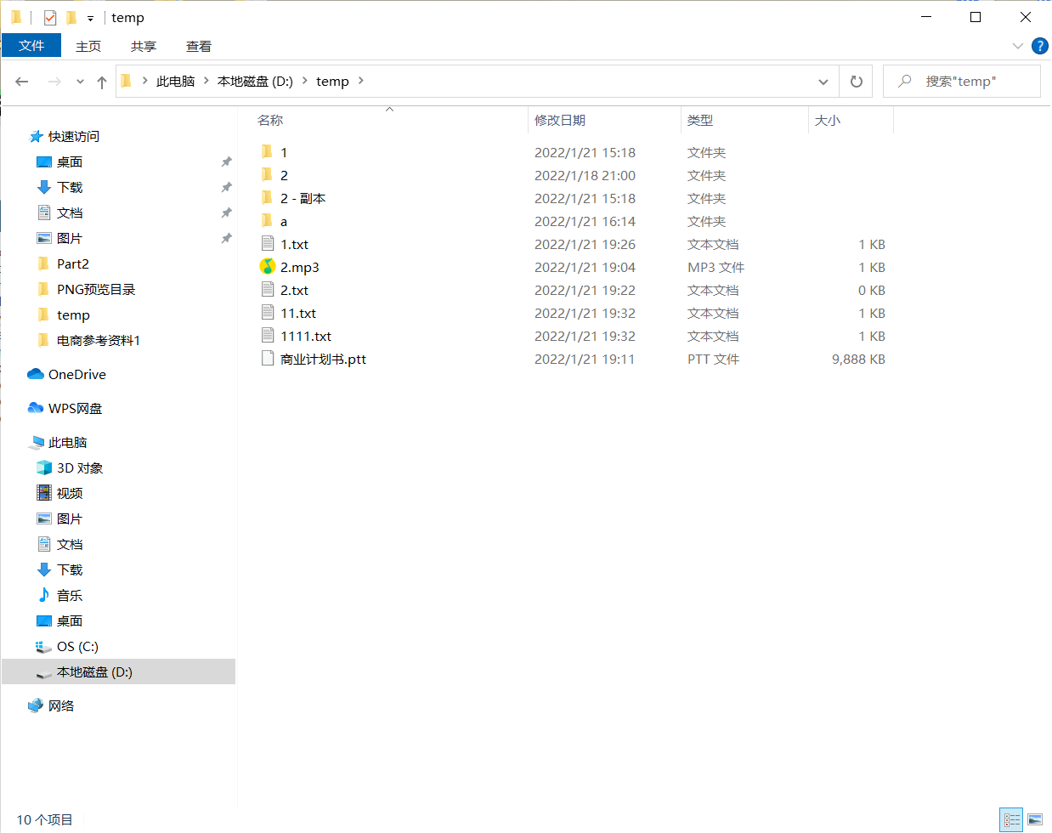Select the 2.mp3 music file icon
1052x833 pixels.
(x=269, y=266)
